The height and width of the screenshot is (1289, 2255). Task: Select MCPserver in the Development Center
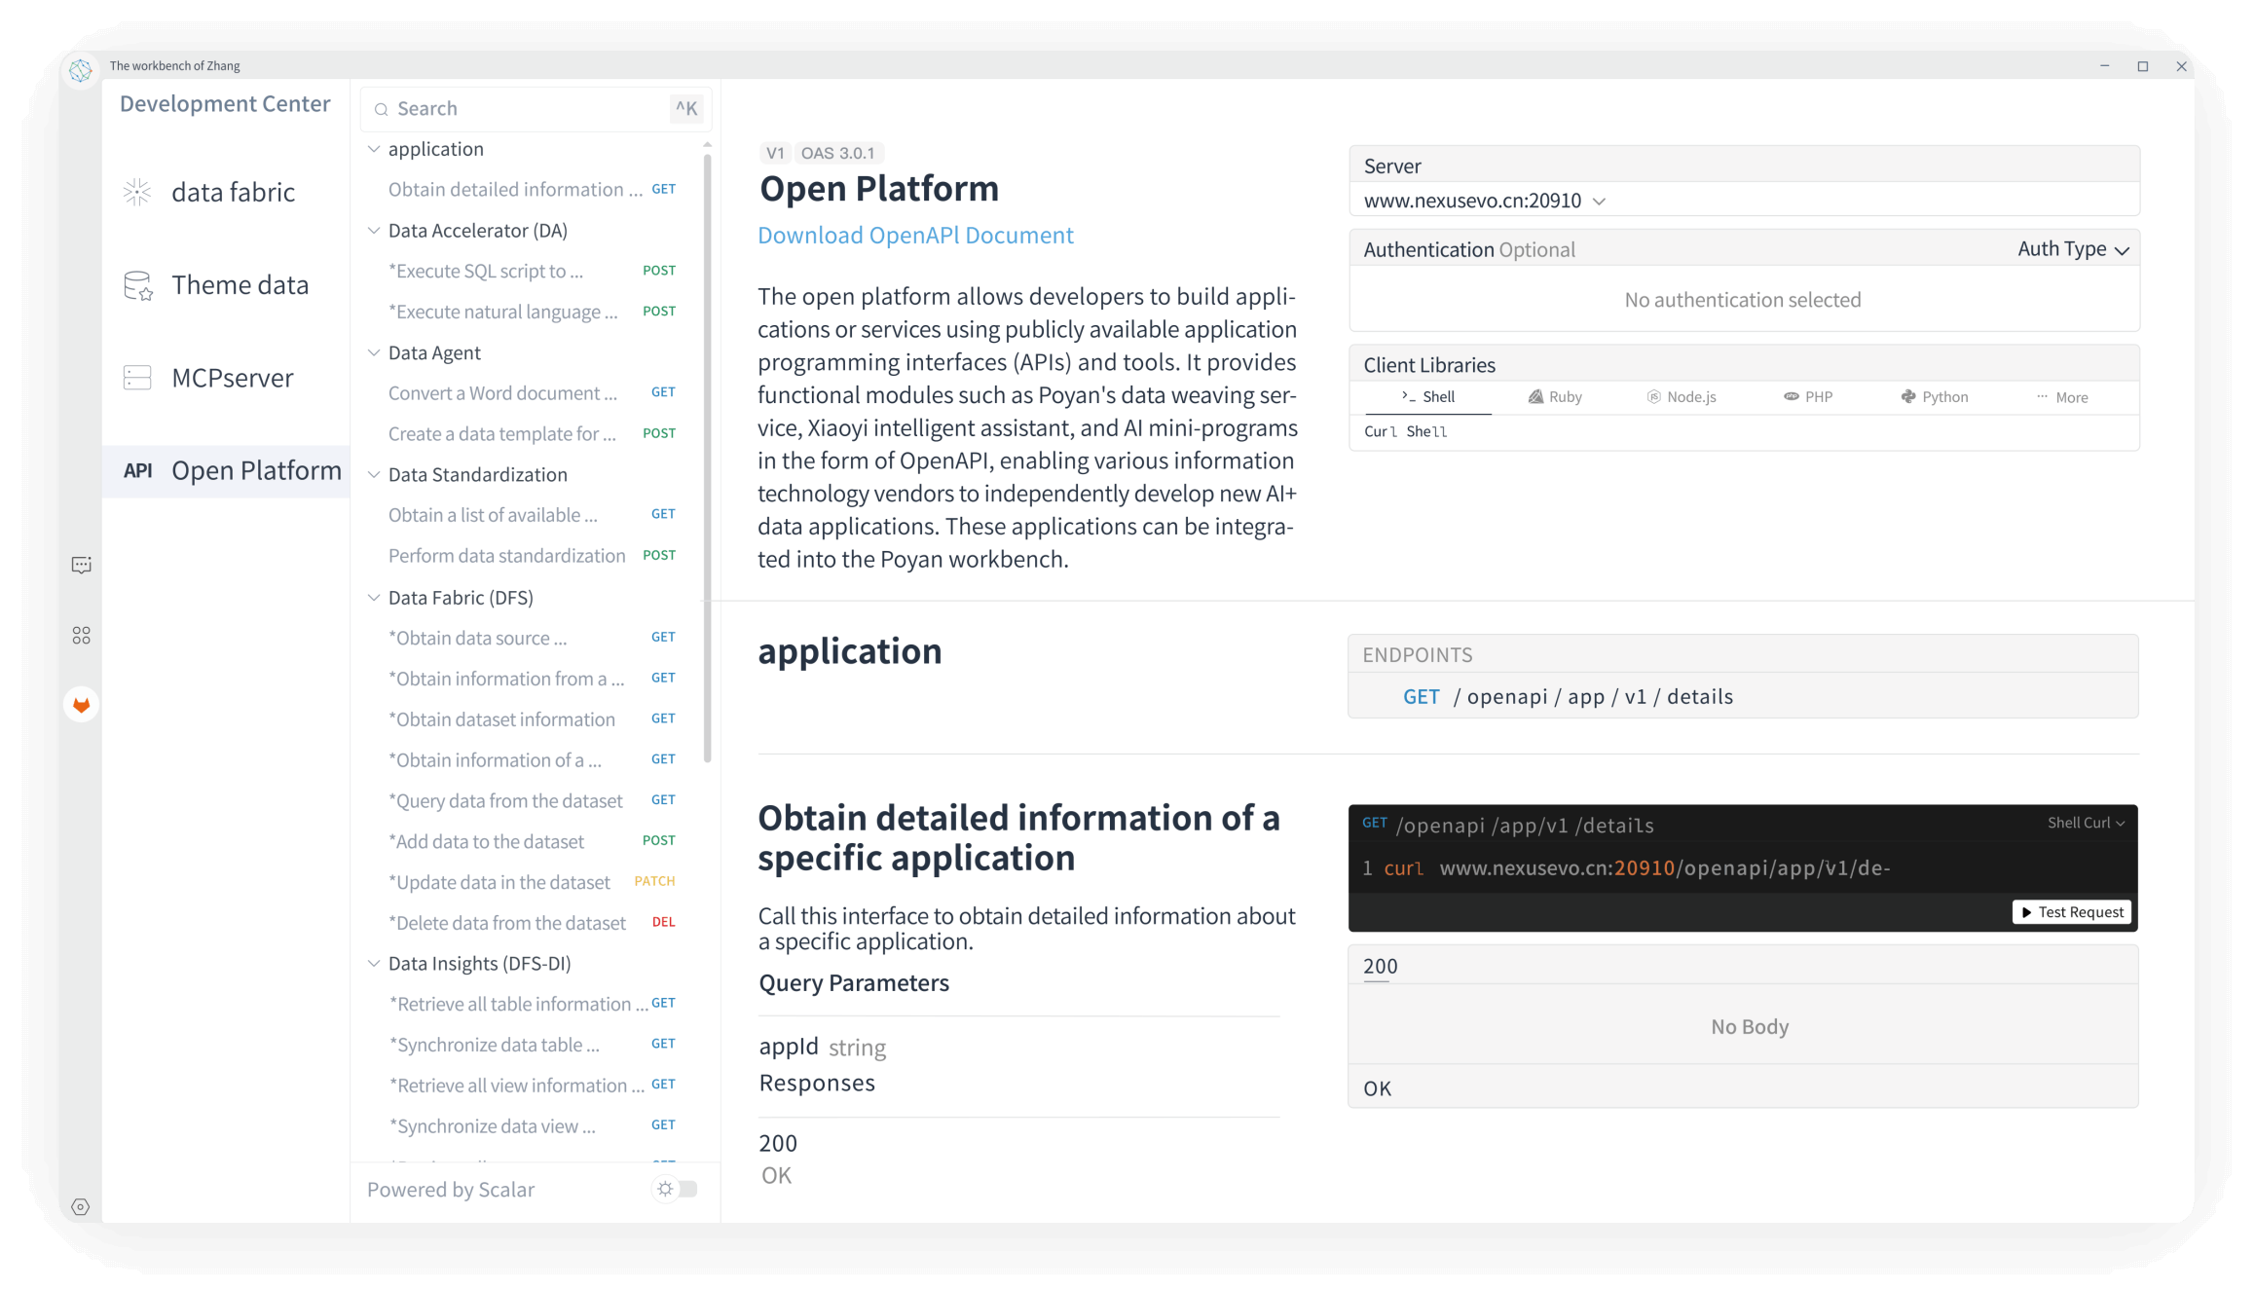[x=232, y=378]
